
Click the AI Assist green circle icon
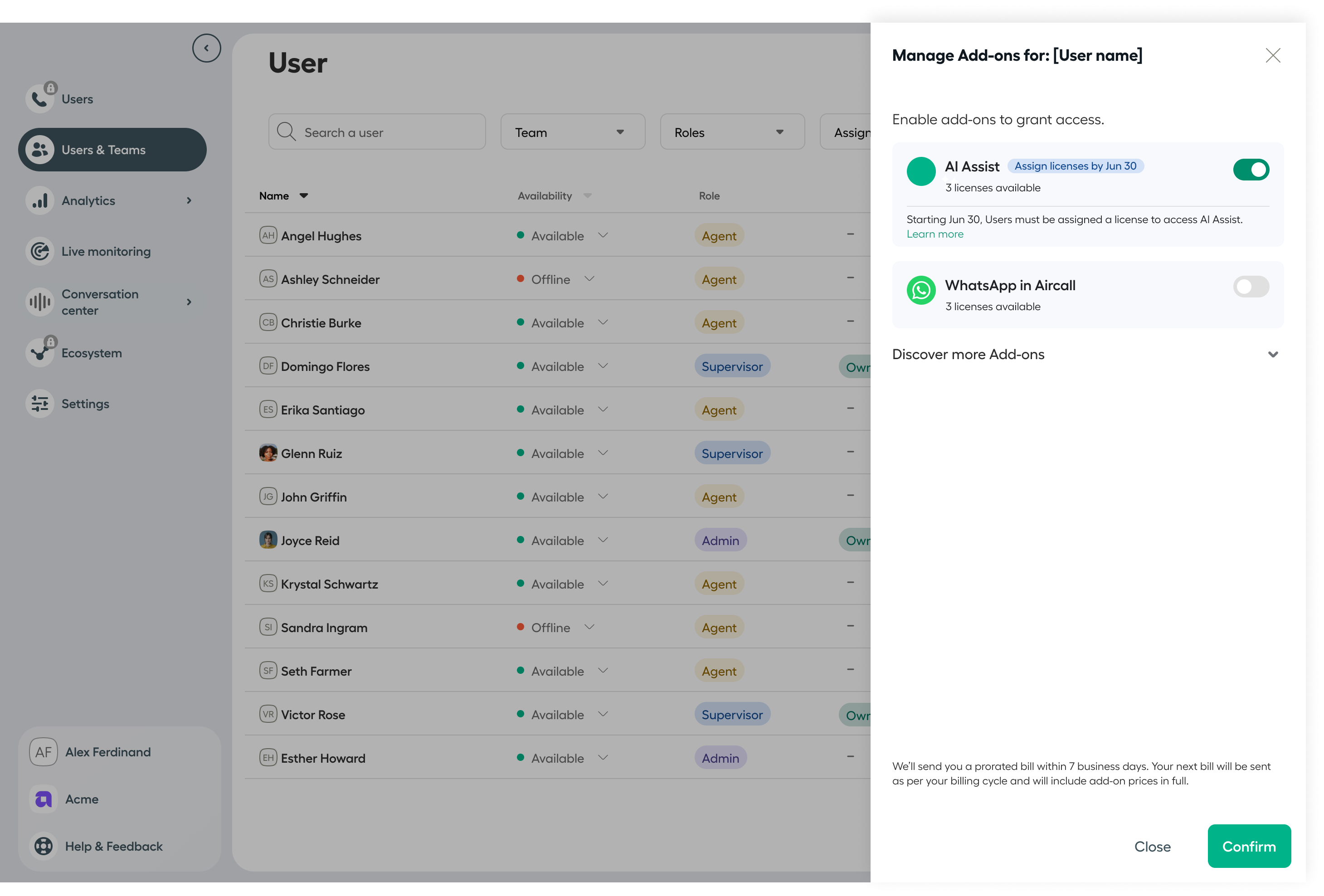(x=921, y=171)
